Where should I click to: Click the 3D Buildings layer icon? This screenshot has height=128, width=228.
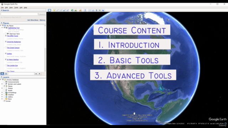[6, 92]
